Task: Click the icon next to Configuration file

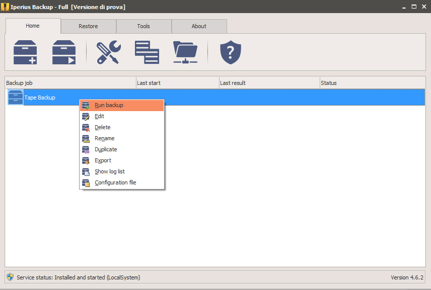Action: [x=86, y=183]
